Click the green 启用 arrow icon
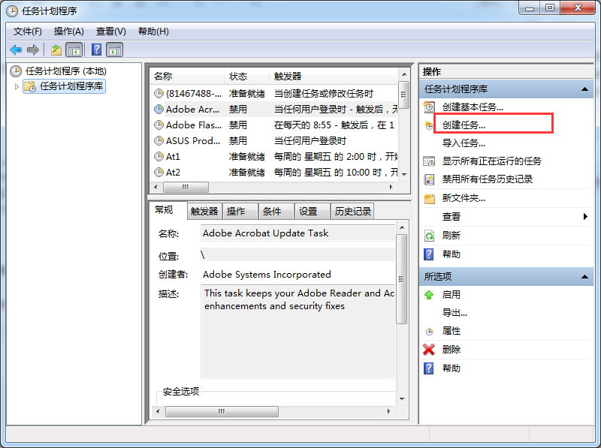This screenshot has height=448, width=601. (429, 295)
